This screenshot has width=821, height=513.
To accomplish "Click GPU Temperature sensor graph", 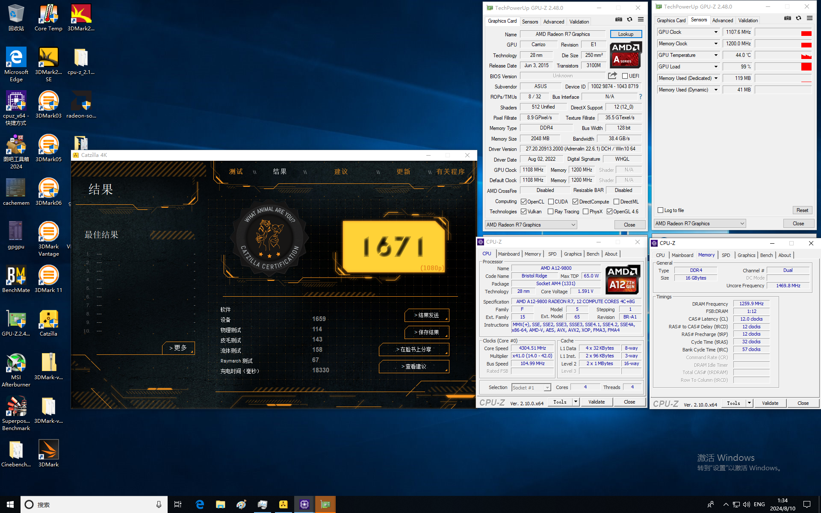I will (x=783, y=55).
